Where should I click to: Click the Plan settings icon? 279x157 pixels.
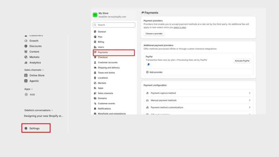[x=95, y=37]
